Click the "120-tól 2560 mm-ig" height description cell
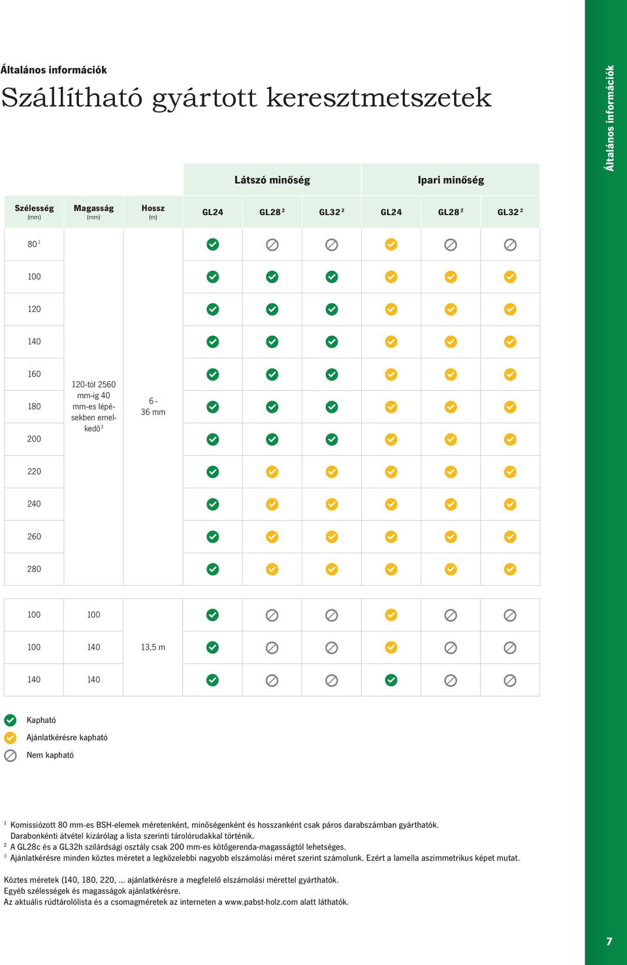This screenshot has height=965, width=627. [x=93, y=407]
